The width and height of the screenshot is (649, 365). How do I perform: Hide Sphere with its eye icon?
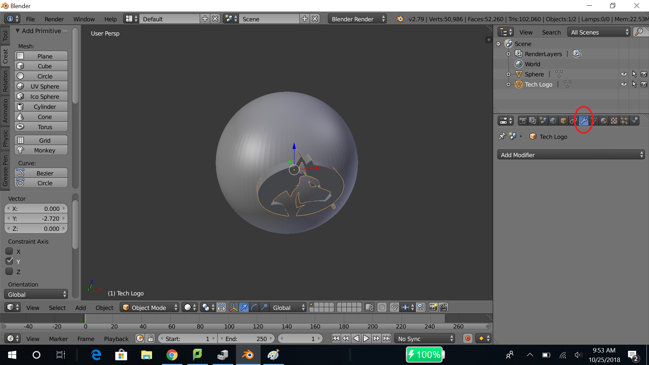pyautogui.click(x=624, y=74)
